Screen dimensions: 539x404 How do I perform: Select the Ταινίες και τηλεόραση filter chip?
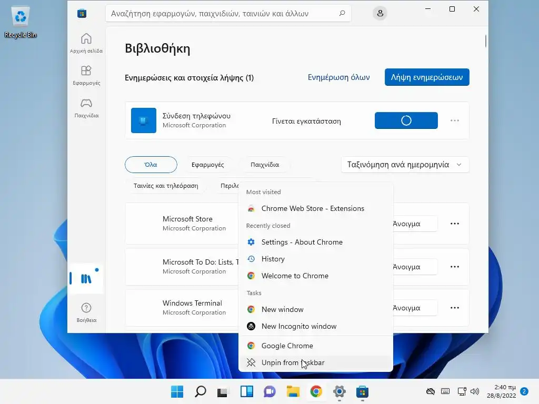(x=166, y=186)
